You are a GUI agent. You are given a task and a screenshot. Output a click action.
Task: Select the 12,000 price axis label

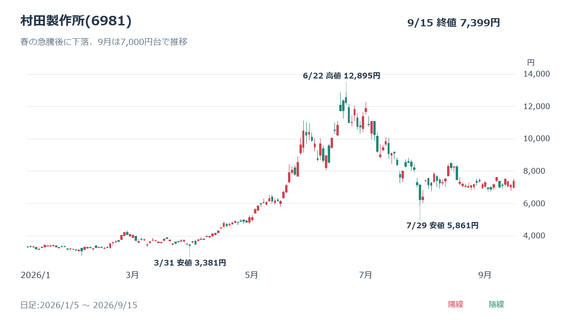coord(536,106)
